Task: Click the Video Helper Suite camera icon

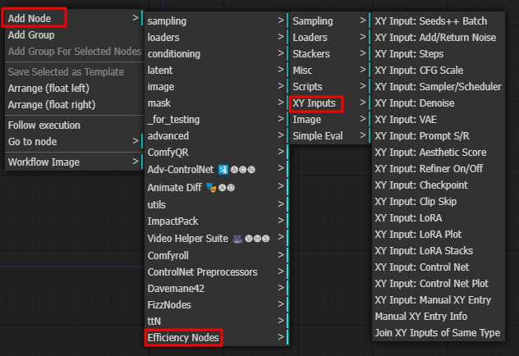Action: click(x=237, y=239)
